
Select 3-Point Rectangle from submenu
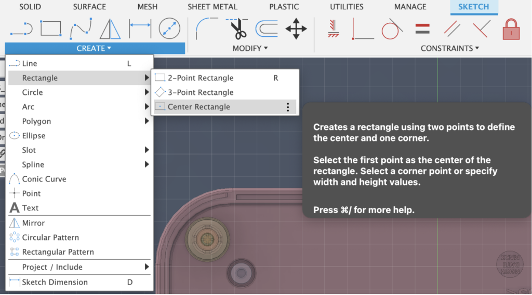pyautogui.click(x=225, y=92)
